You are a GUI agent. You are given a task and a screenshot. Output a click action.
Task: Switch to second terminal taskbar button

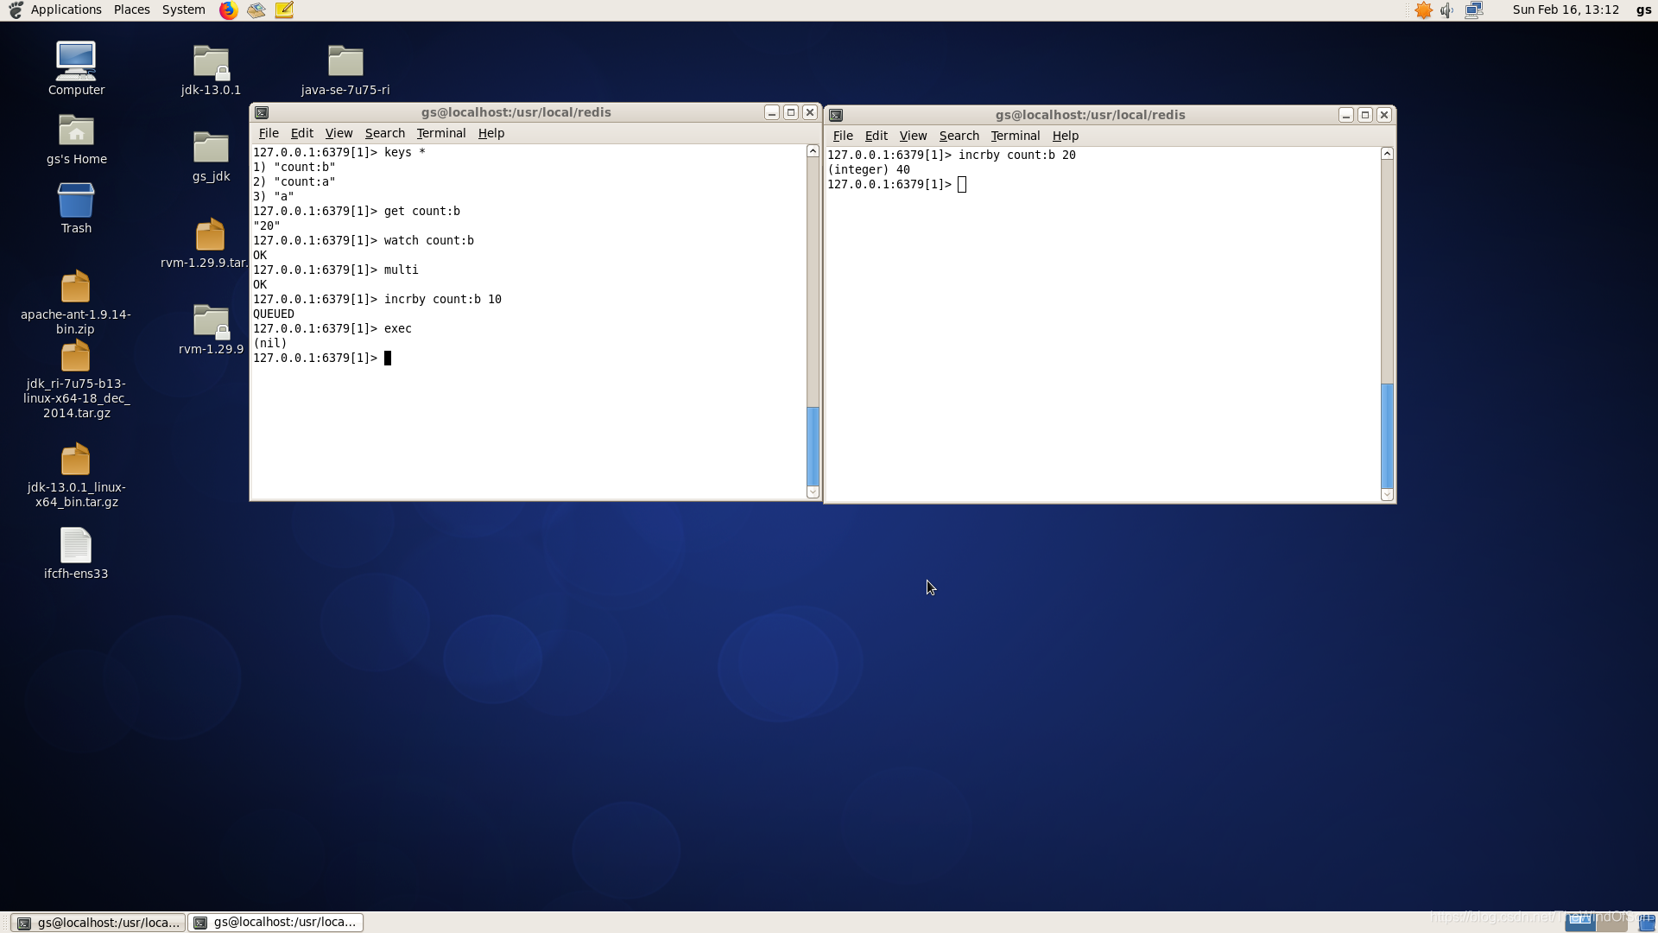pos(275,922)
